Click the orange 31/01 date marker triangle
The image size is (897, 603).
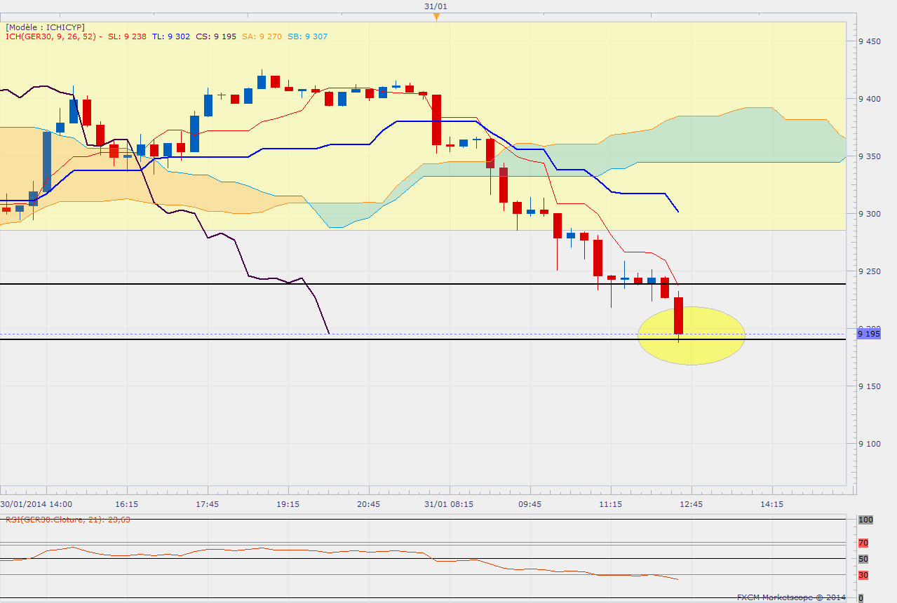click(x=436, y=16)
